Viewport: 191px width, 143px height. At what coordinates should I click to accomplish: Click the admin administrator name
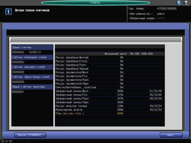161,14
